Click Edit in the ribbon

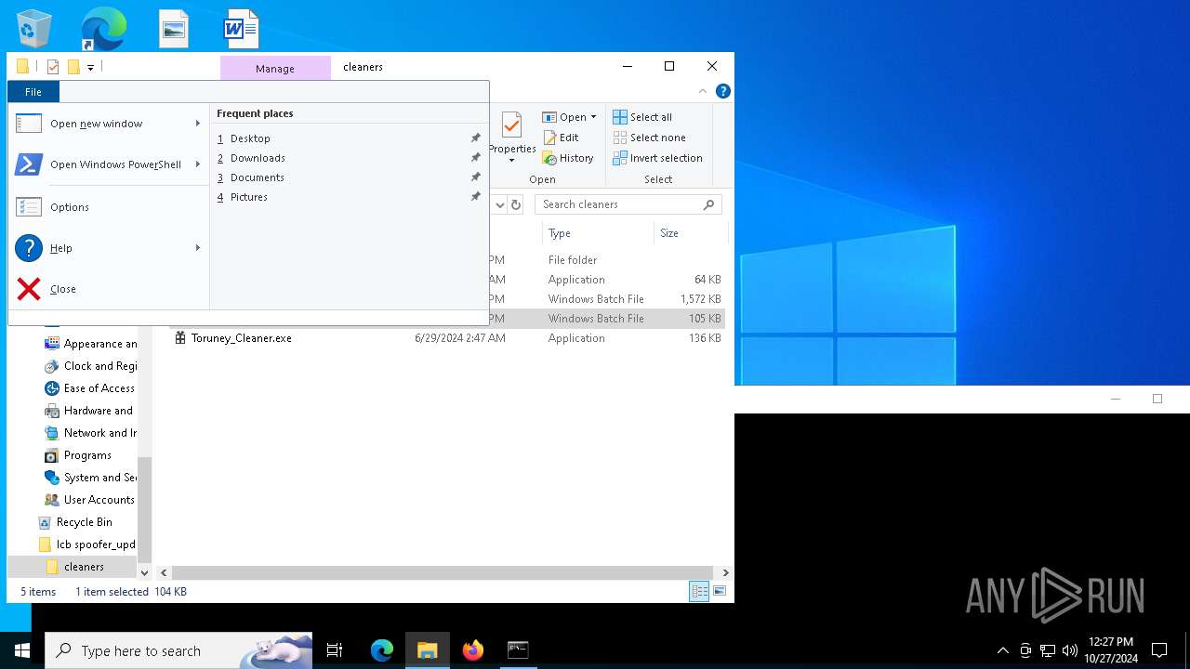(x=561, y=138)
